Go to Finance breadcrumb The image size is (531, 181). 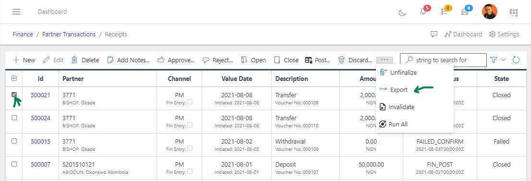point(23,34)
